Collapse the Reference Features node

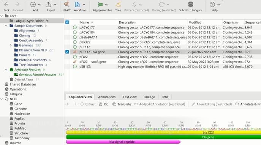pyautogui.click(x=6, y=70)
